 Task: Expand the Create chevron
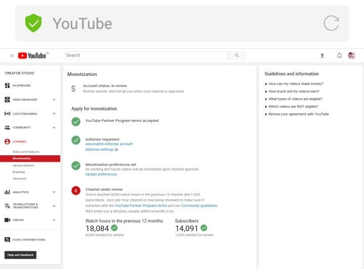54,220
